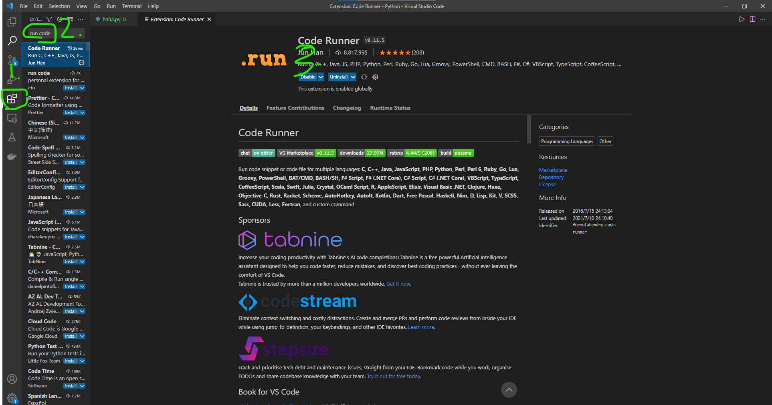Open the Explorer view in activity bar

click(12, 21)
